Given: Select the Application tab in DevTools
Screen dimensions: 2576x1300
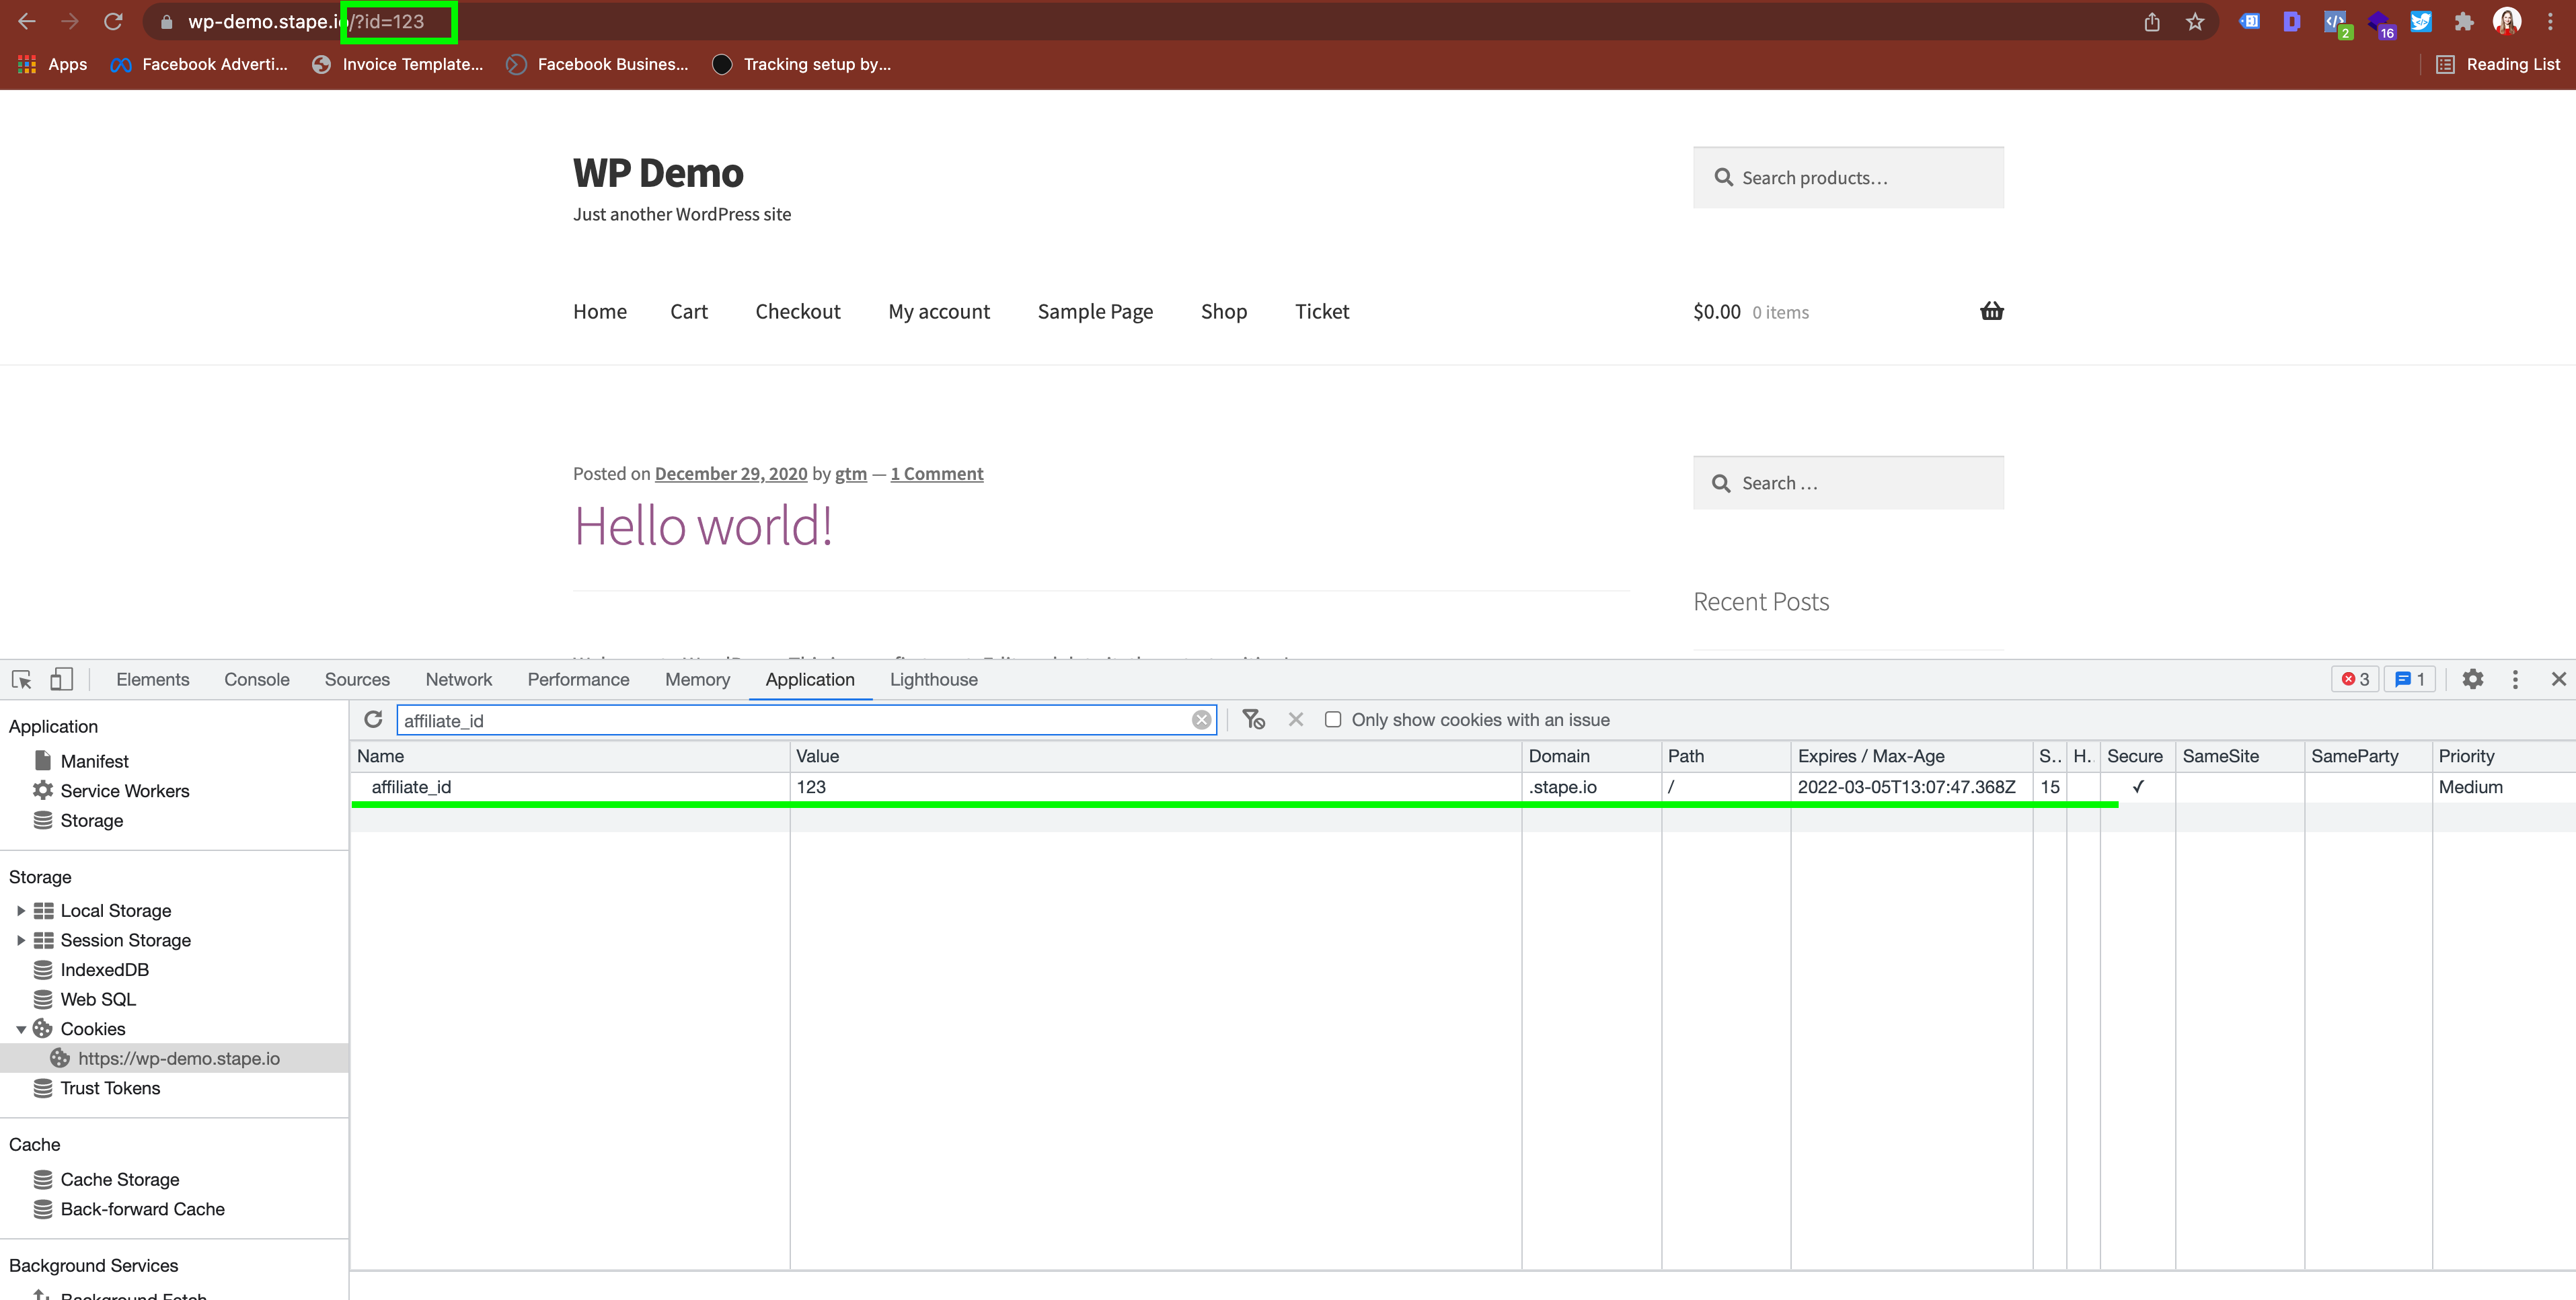Looking at the screenshot, I should tap(811, 680).
